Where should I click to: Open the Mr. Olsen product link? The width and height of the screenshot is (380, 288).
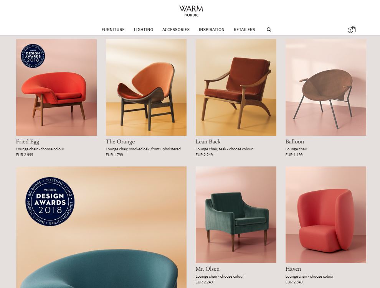coord(207,269)
